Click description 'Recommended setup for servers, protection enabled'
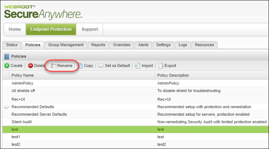 pos(203,114)
